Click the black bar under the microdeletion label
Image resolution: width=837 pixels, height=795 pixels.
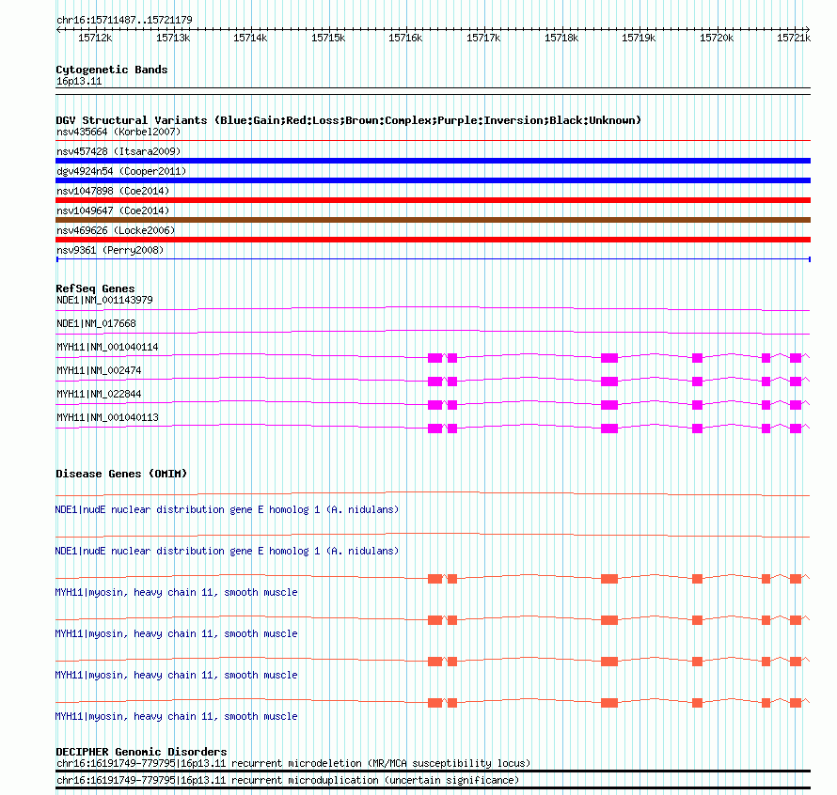[433, 771]
